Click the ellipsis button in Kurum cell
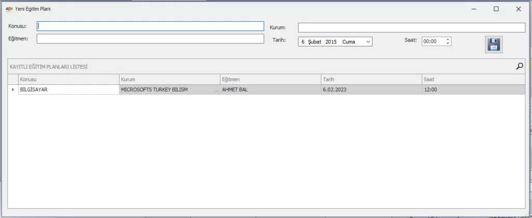Screen dimensions: 532x218 click(216, 90)
